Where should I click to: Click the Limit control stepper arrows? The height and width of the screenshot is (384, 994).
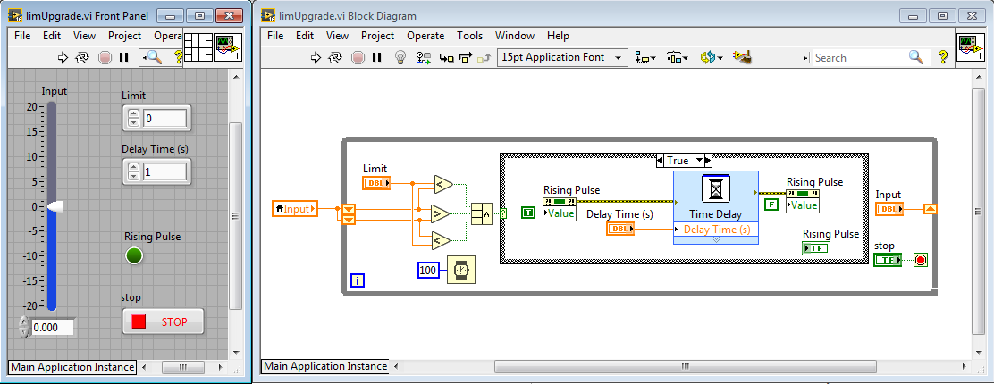(133, 118)
